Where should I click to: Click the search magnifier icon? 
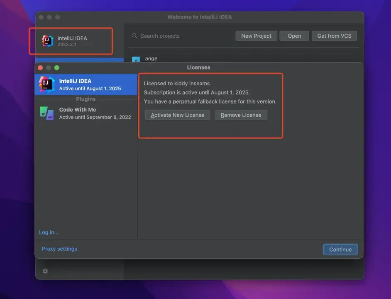[x=134, y=36]
